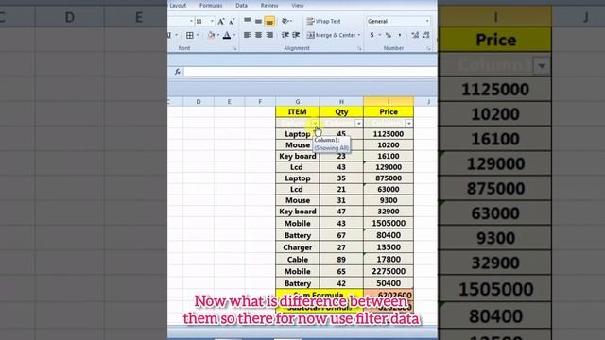605x340 pixels.
Task: Expand the Borders dropdown arrow
Action: pyautogui.click(x=198, y=36)
